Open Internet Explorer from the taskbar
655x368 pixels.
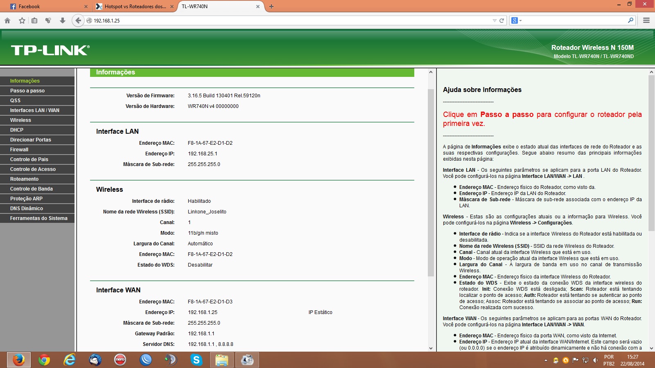tap(70, 360)
